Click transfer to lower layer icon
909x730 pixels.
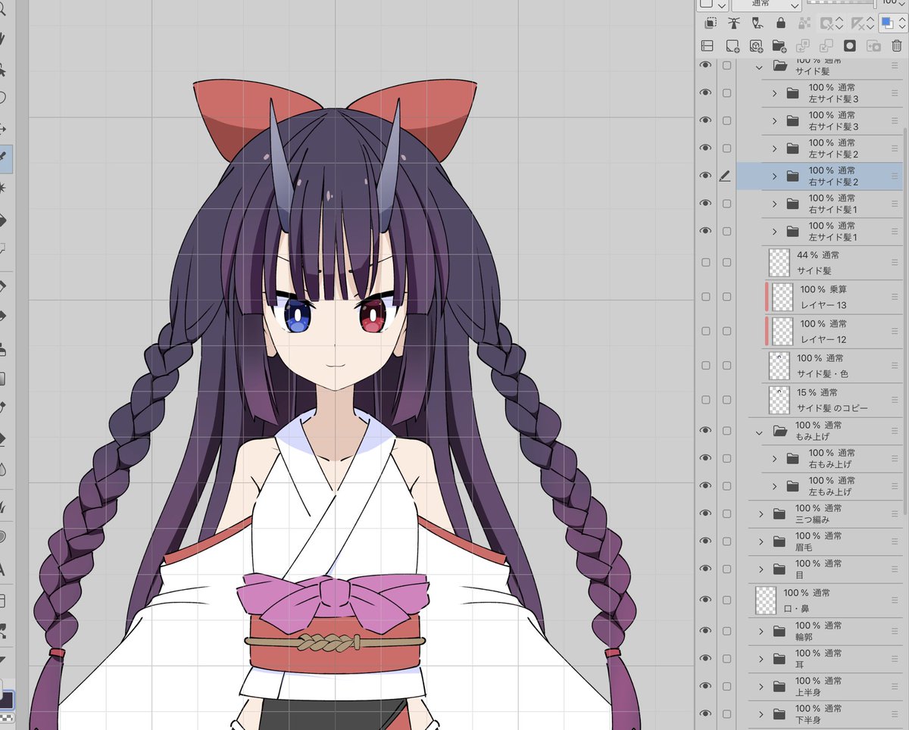(803, 46)
